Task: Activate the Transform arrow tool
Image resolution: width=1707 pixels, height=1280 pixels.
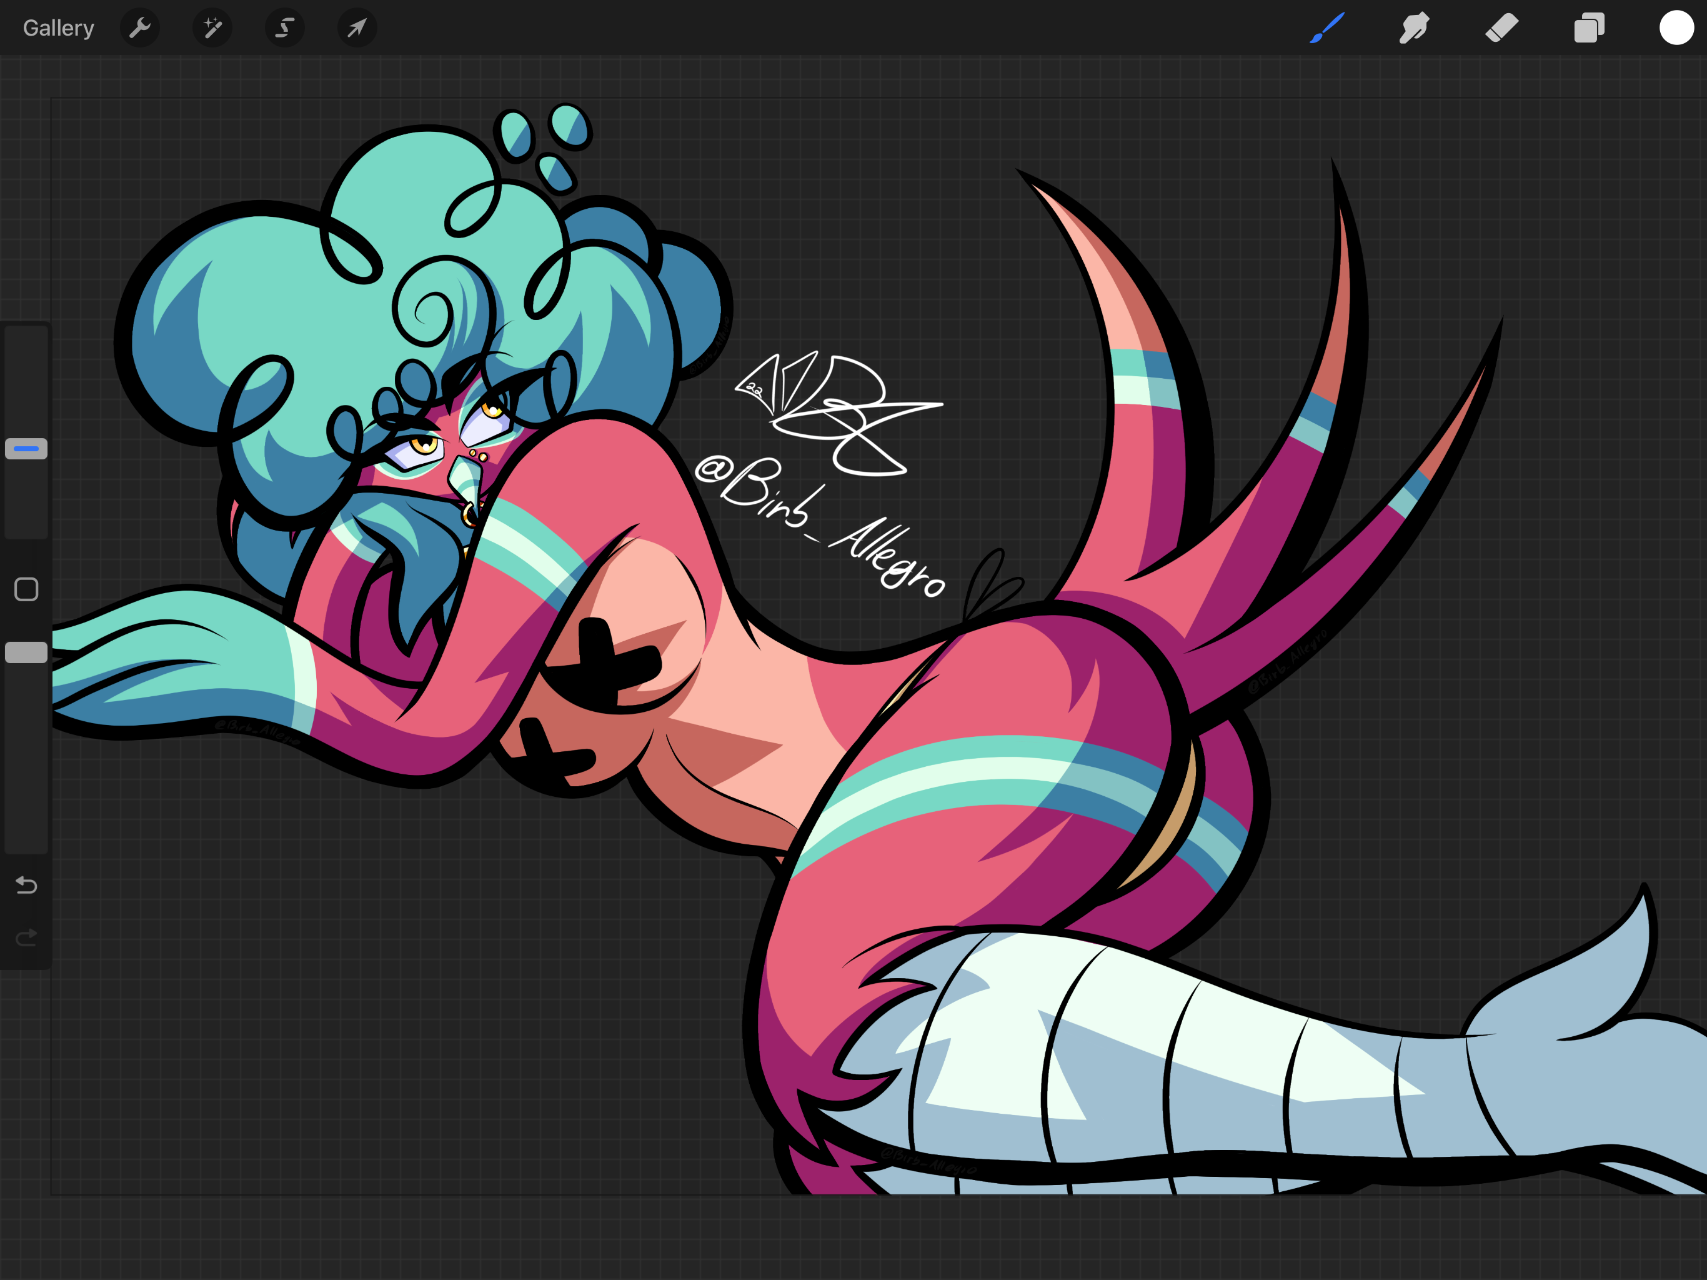Action: pos(357,29)
